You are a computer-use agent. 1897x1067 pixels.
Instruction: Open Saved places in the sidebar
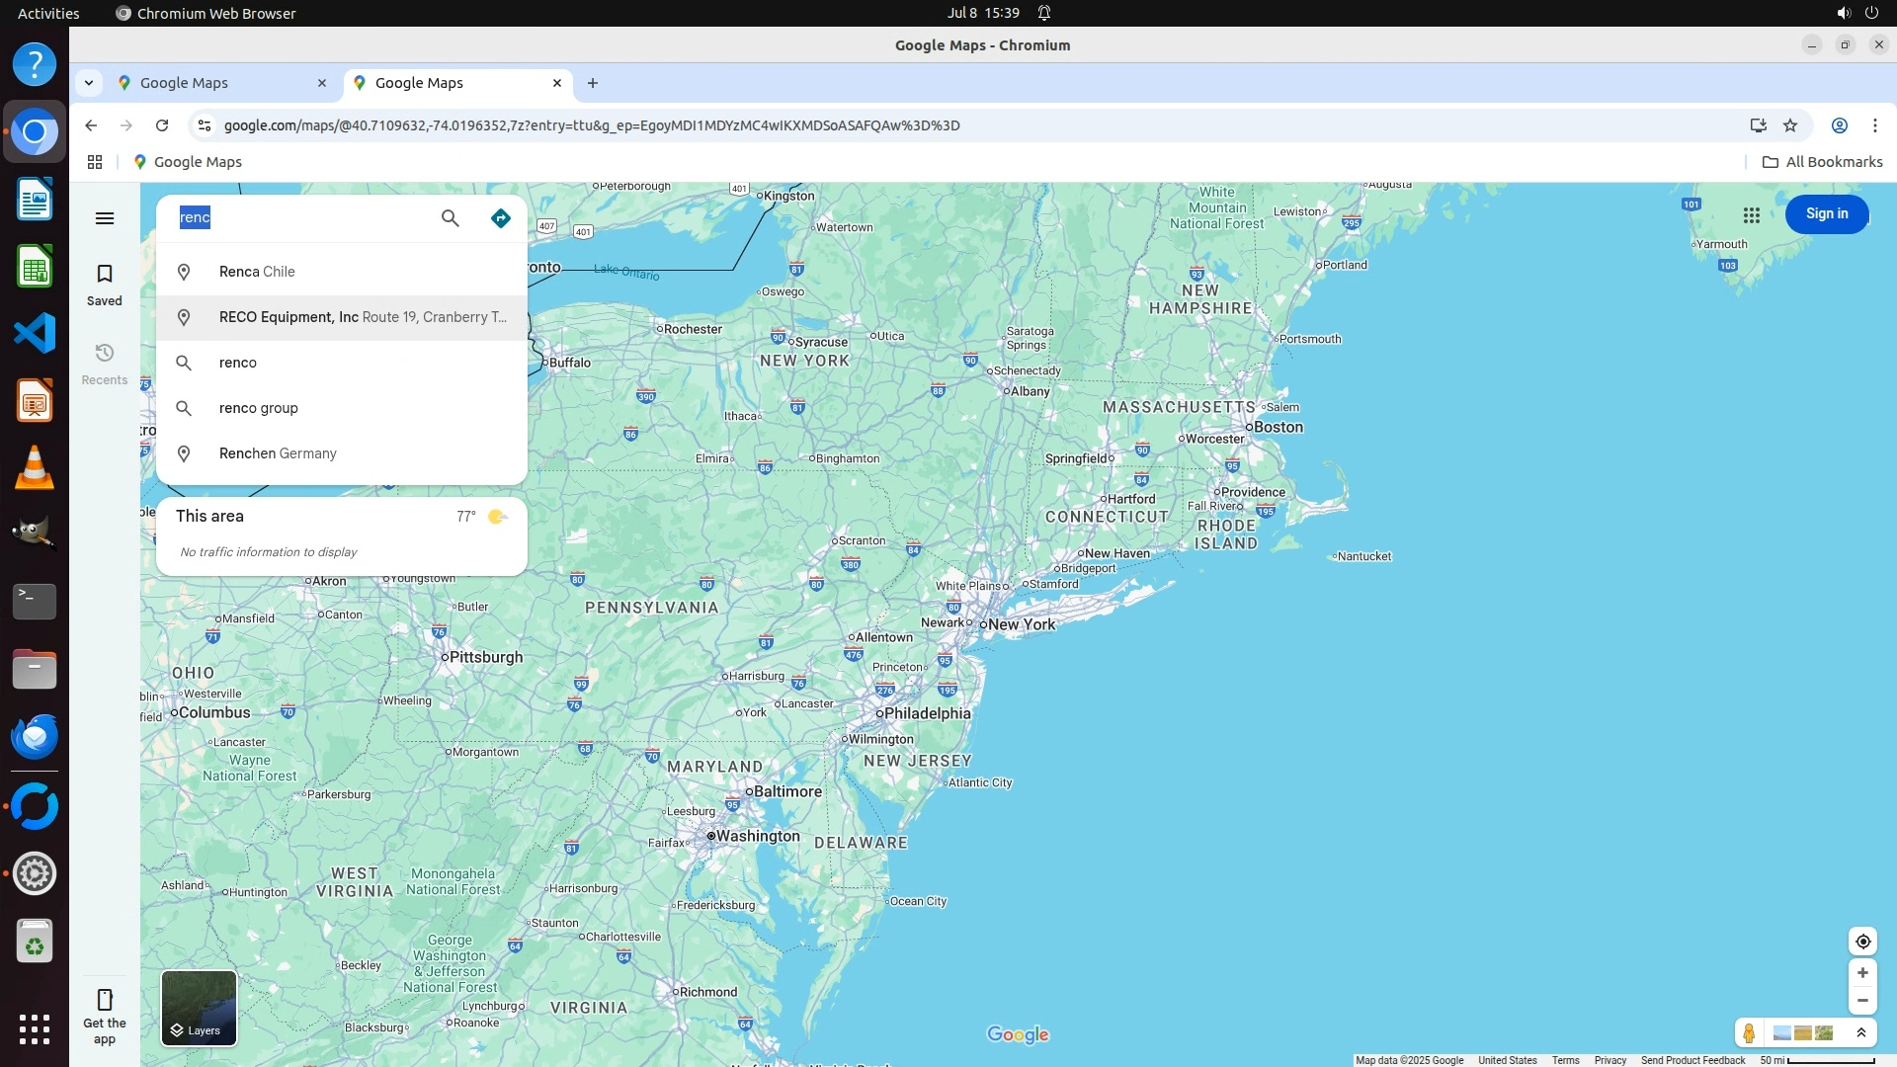[105, 285]
